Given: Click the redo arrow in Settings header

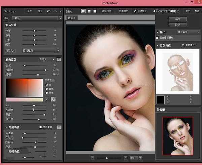Looking at the screenshot, I should click(55, 11).
